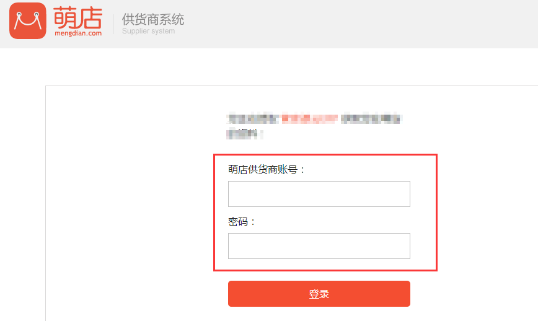Click the blurred gray notice text before the red part
Screen dimensions: 538x321
click(254, 118)
